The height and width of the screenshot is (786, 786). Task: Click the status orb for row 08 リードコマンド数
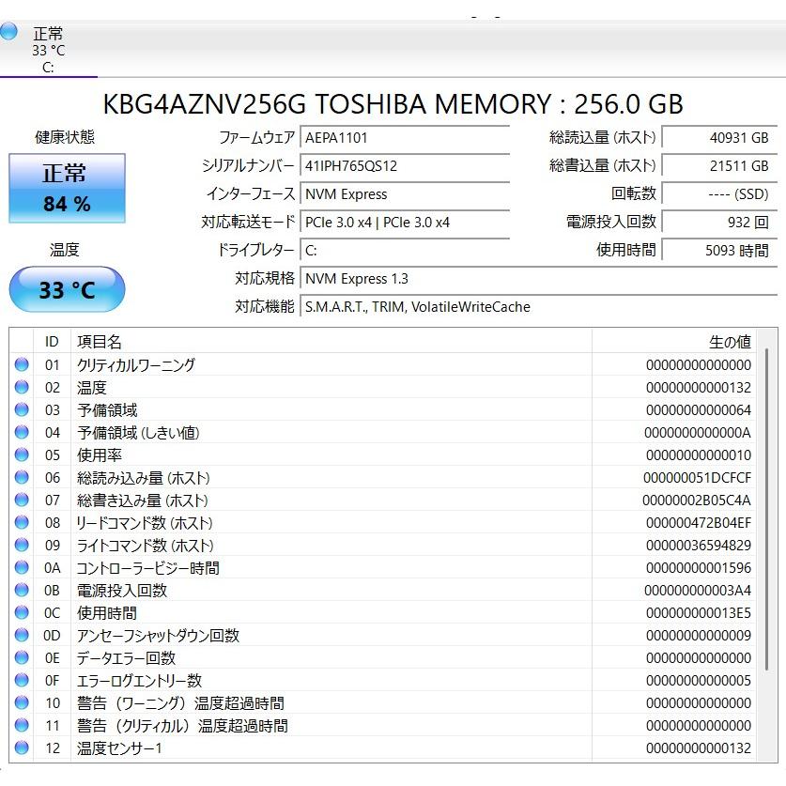22,522
